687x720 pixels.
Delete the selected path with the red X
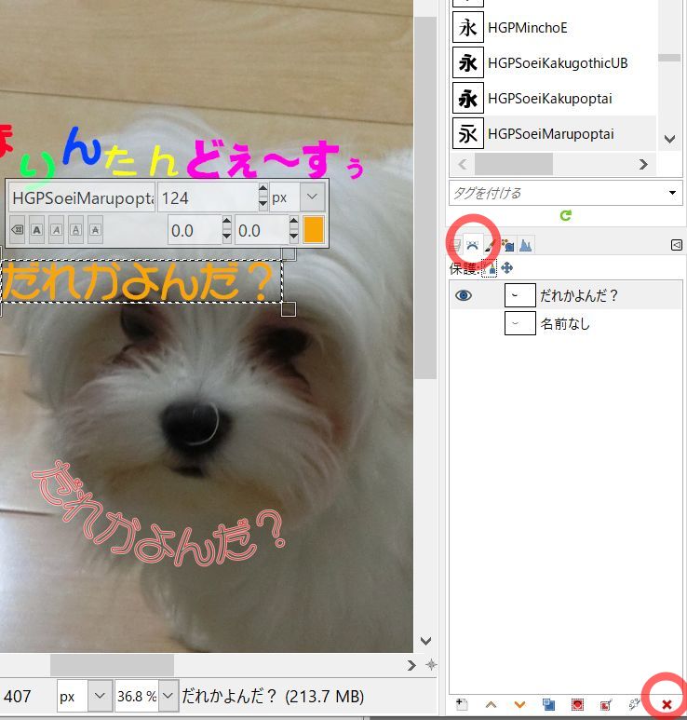pos(667,704)
